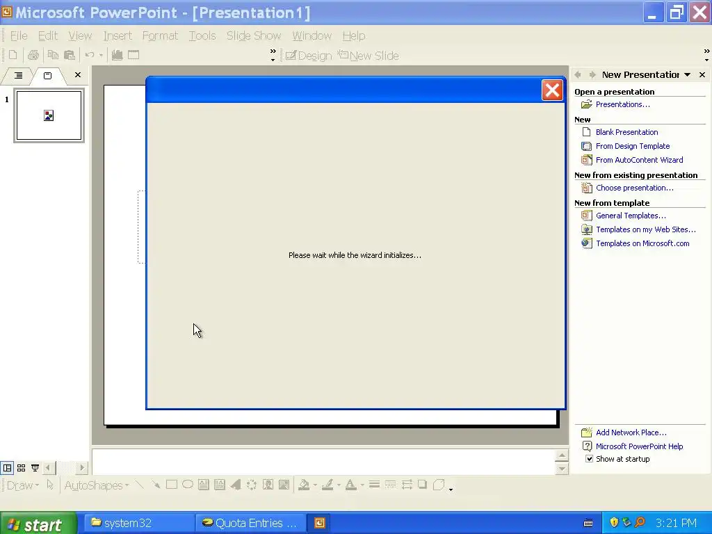Image resolution: width=712 pixels, height=534 pixels.
Task: Open the File menu
Action: point(19,35)
